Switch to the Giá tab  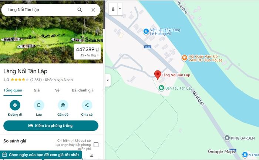pos(37,90)
